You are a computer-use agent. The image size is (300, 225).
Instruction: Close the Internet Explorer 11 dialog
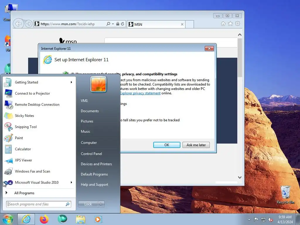(x=209, y=49)
